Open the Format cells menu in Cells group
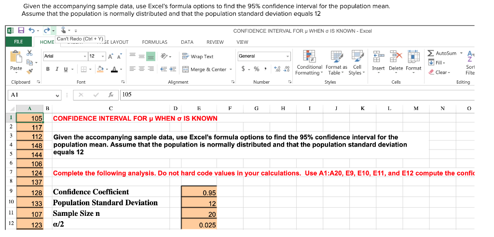This screenshot has width=494, height=237. click(413, 61)
